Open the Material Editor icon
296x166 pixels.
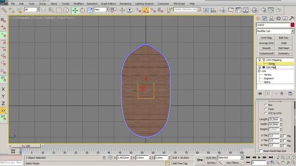click(254, 10)
